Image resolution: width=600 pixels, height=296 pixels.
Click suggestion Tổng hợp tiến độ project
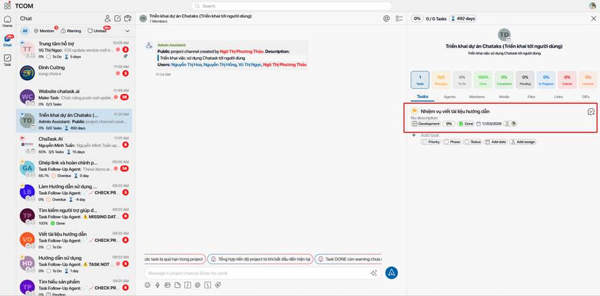click(260, 259)
